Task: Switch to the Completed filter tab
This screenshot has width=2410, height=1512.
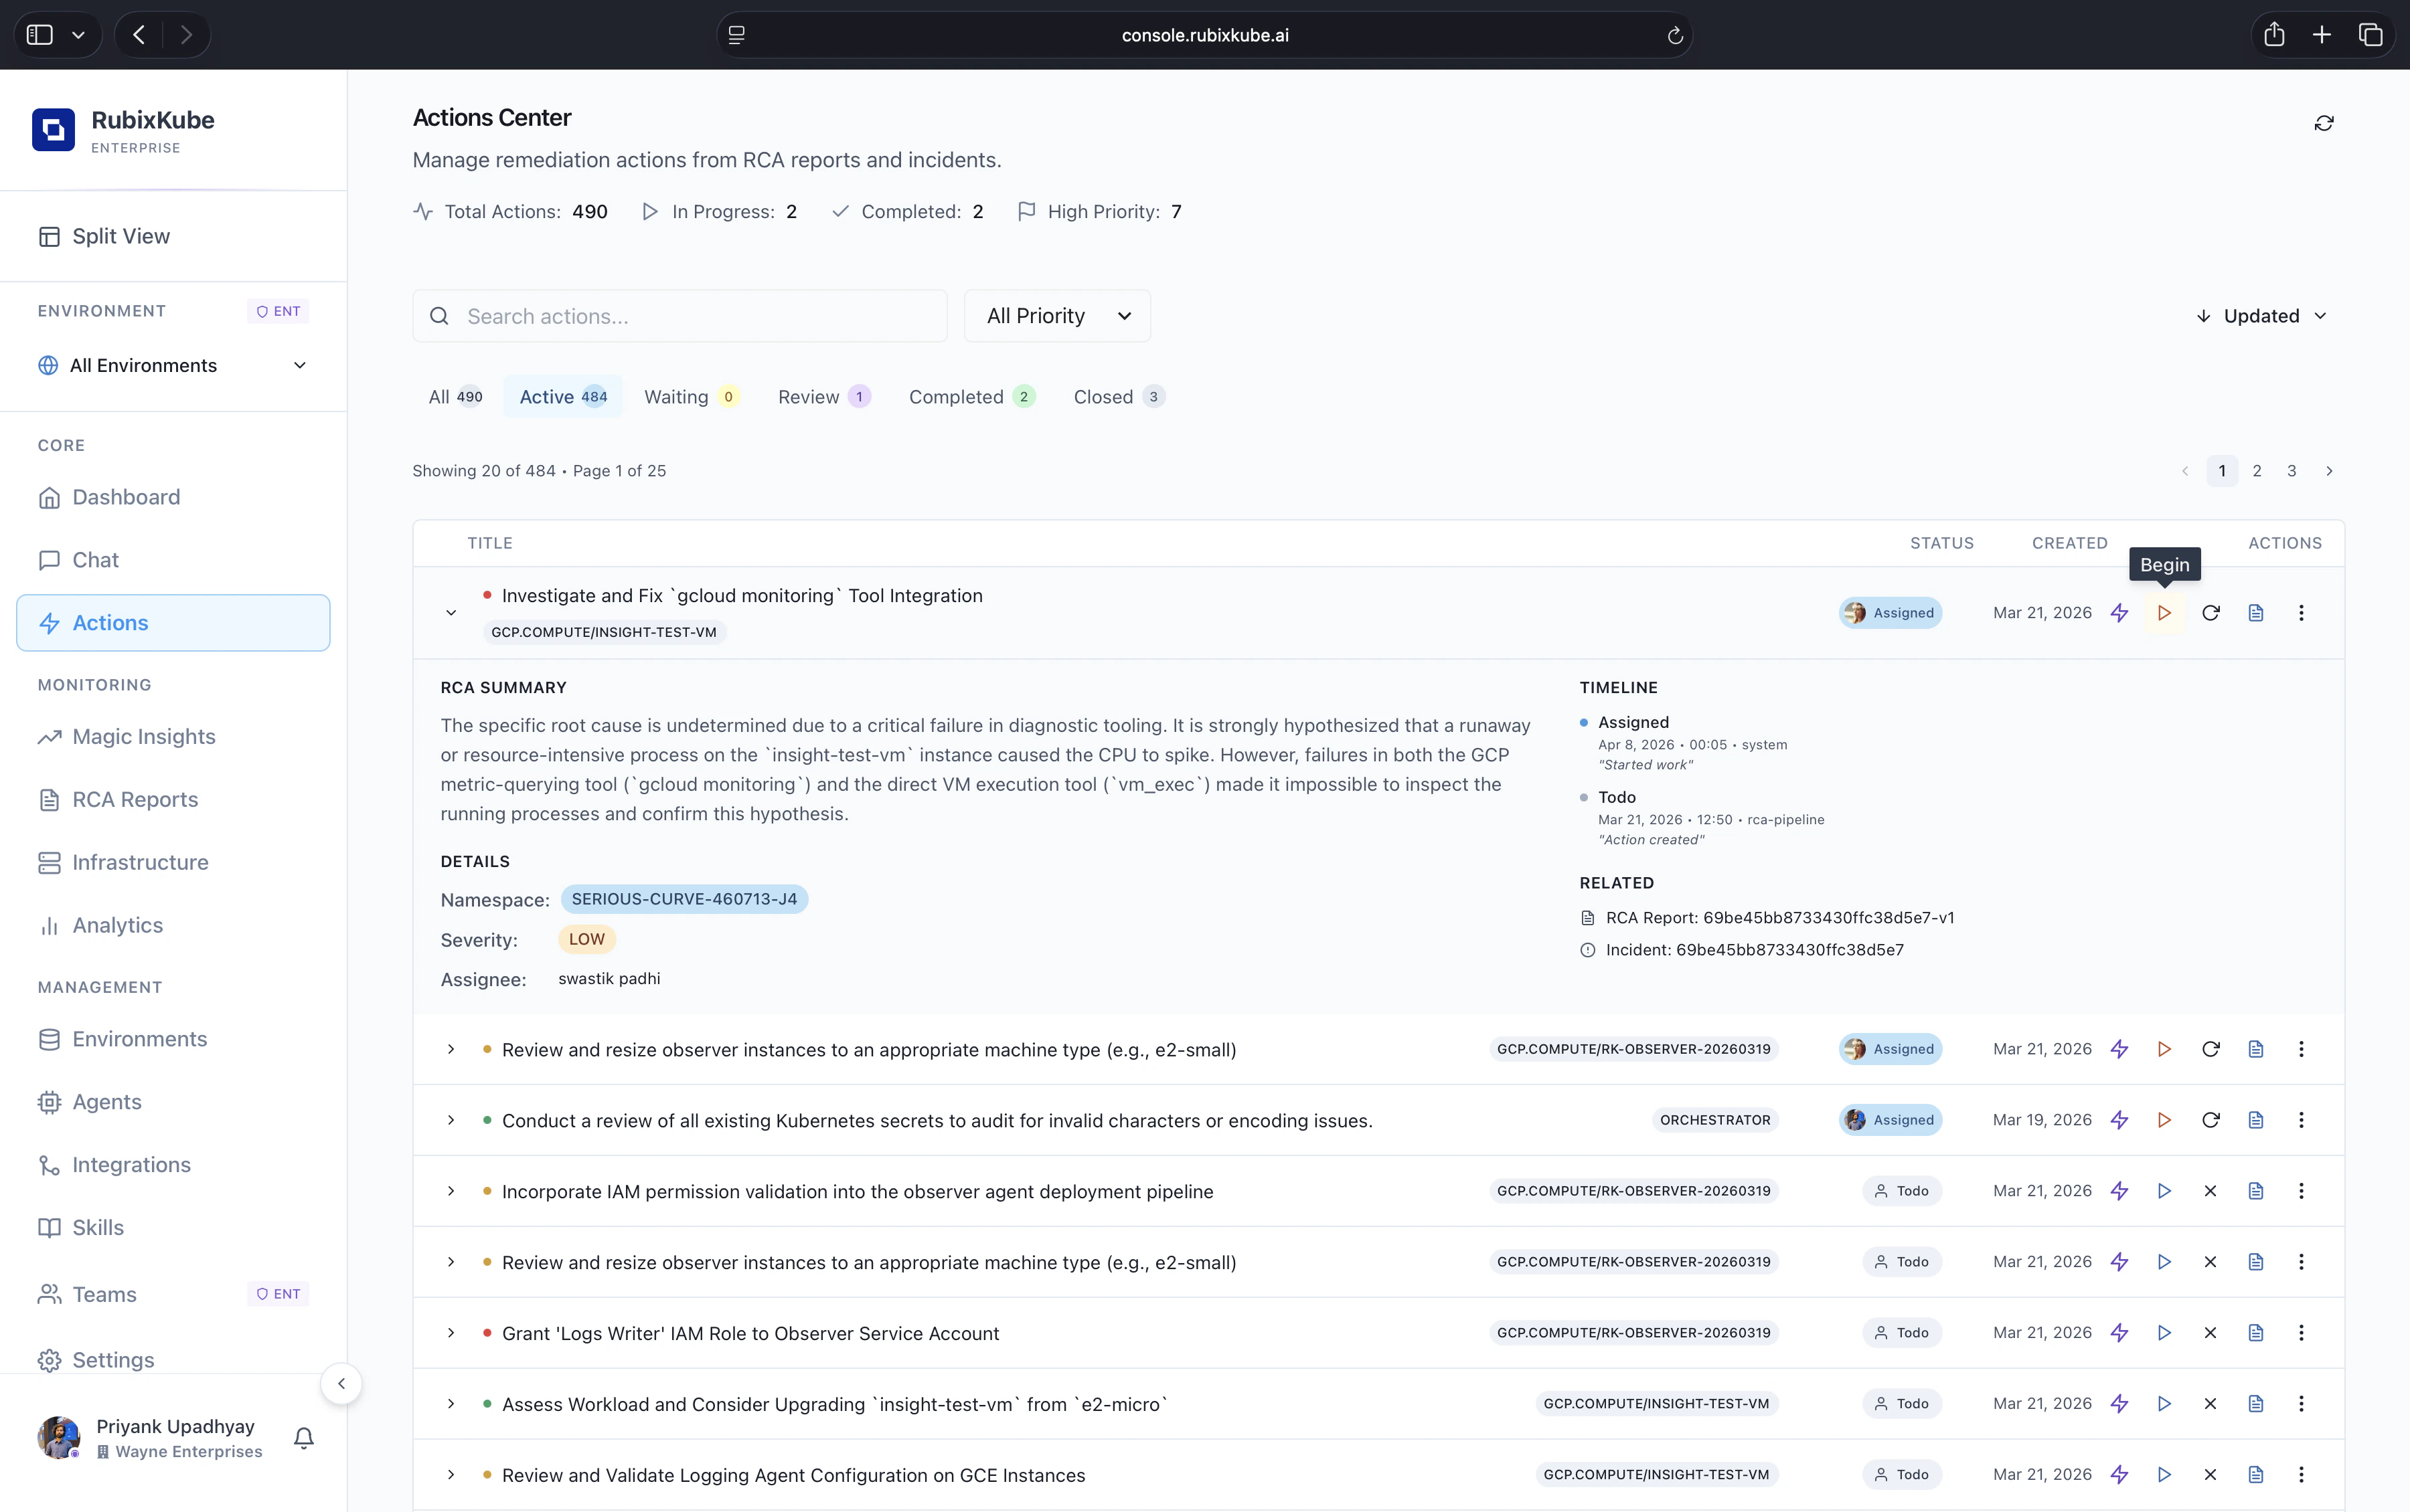Action: pyautogui.click(x=971, y=396)
